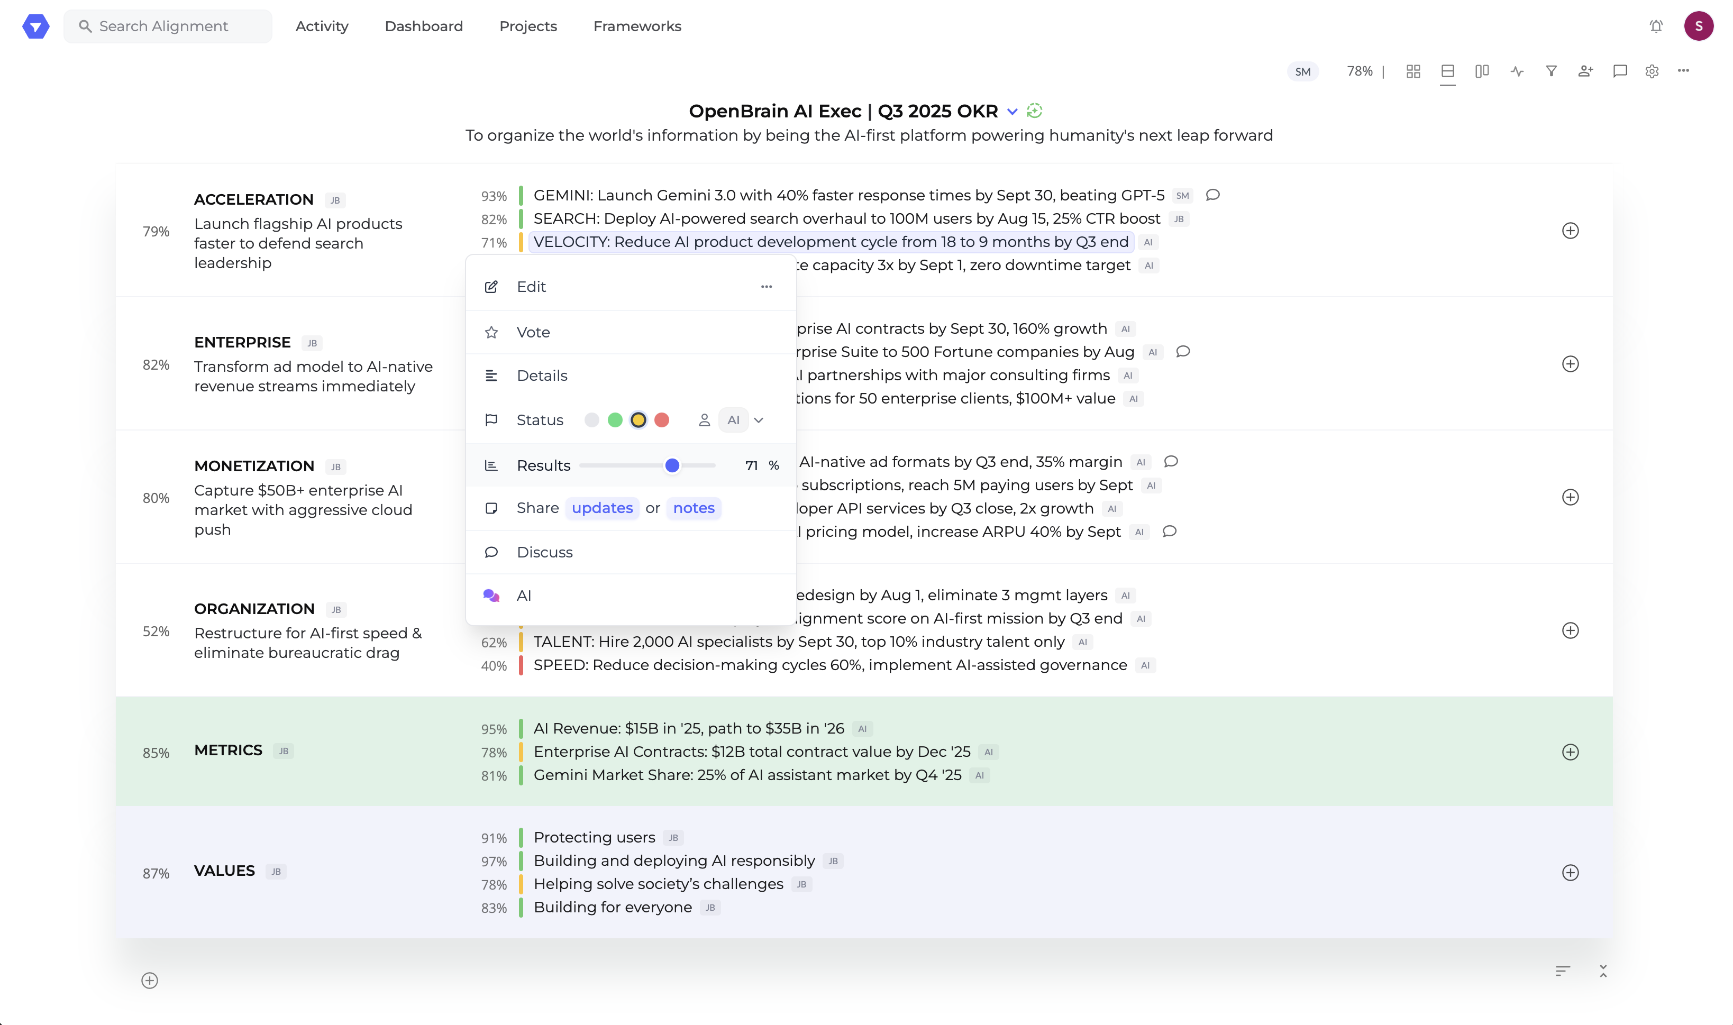Screen dimensions: 1733x1025
Task: Click the activity pulse icon in toolbar
Action: click(x=1516, y=71)
